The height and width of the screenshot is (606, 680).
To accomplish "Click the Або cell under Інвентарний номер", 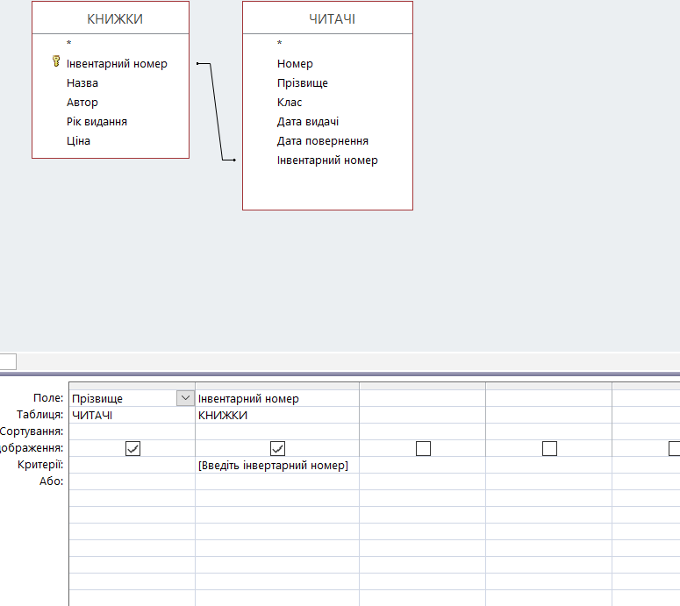I will point(277,481).
